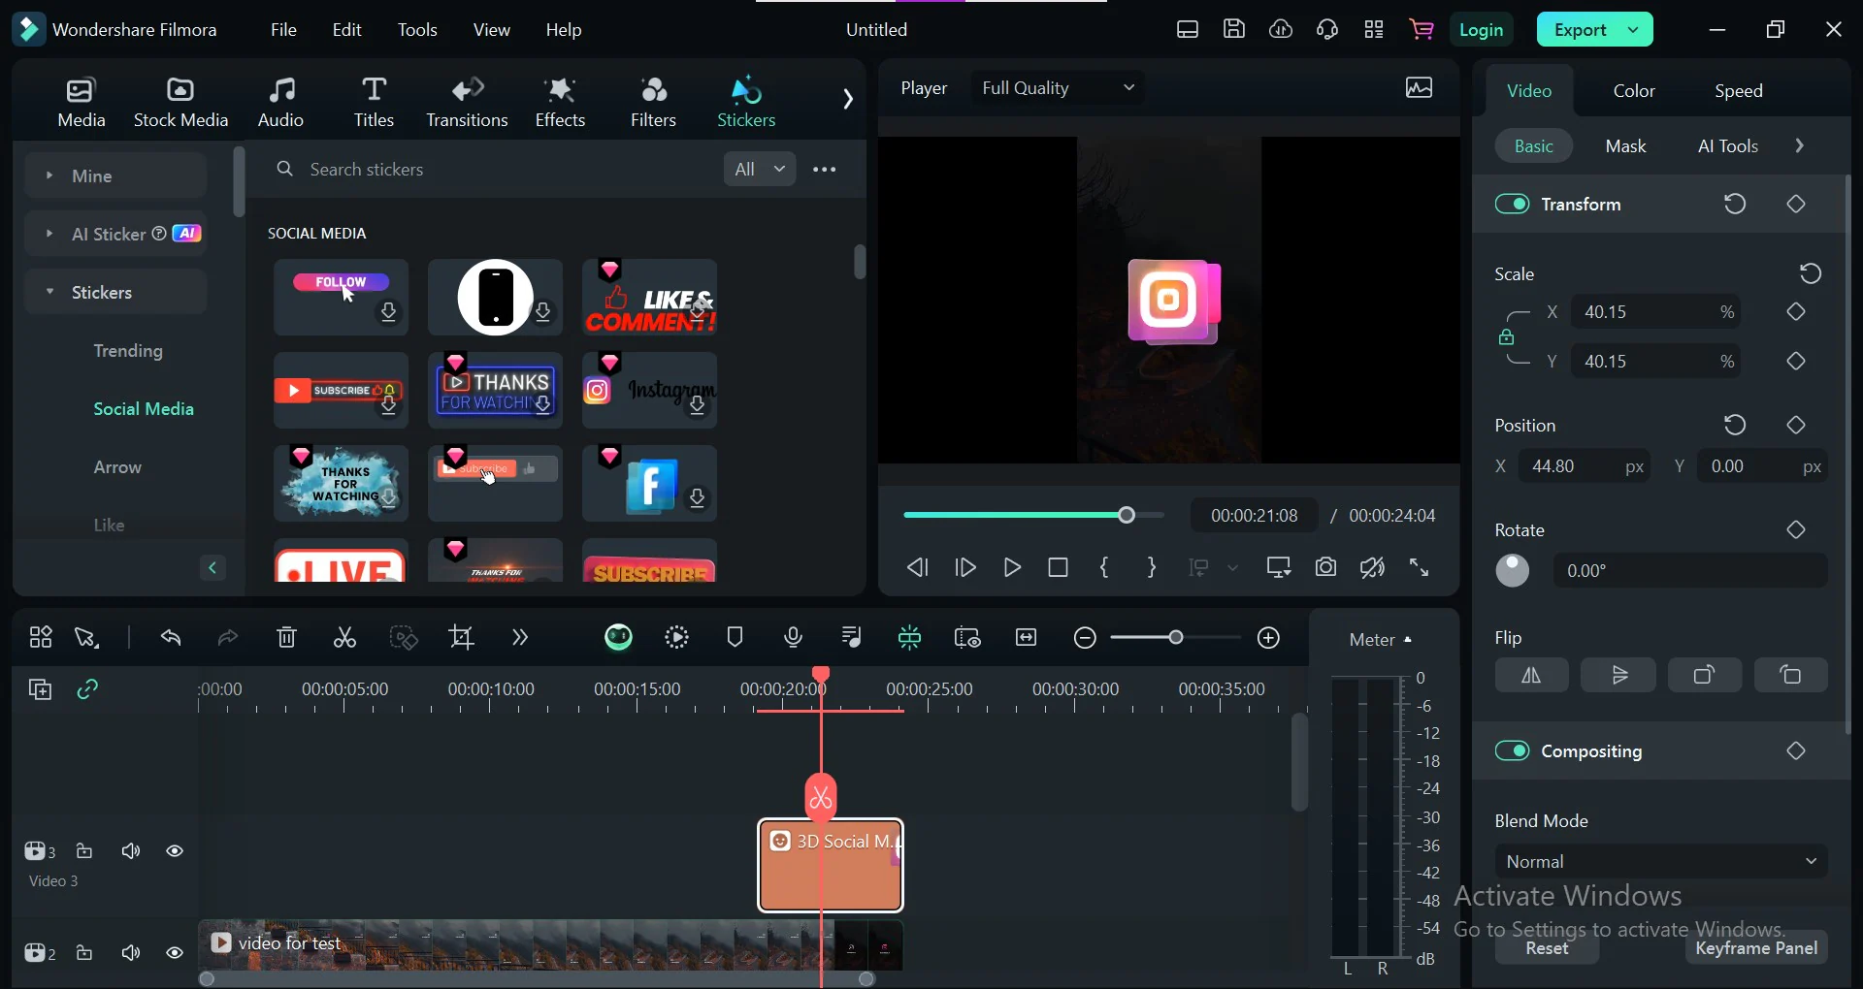Toggle the scale aspect ratio lock
This screenshot has height=989, width=1863.
(1506, 337)
